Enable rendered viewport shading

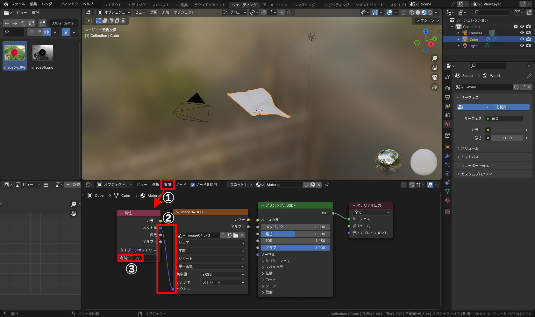430,12
